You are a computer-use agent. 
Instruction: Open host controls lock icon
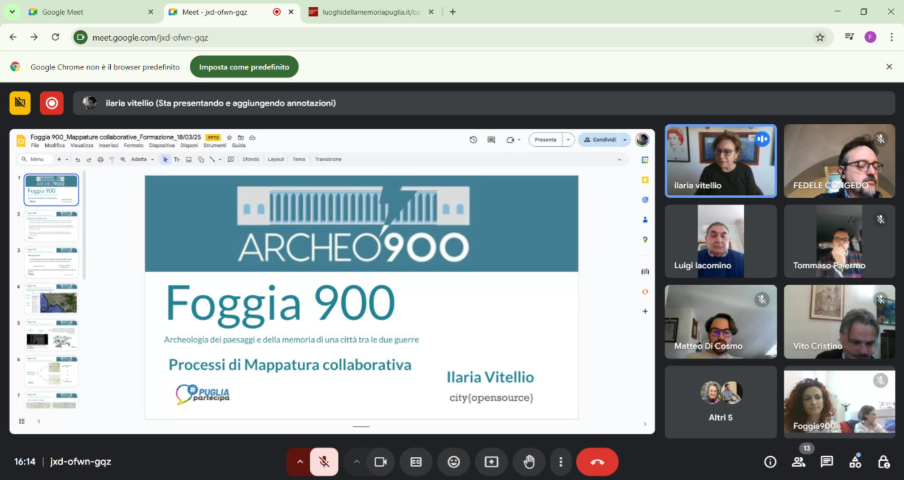coord(884,462)
